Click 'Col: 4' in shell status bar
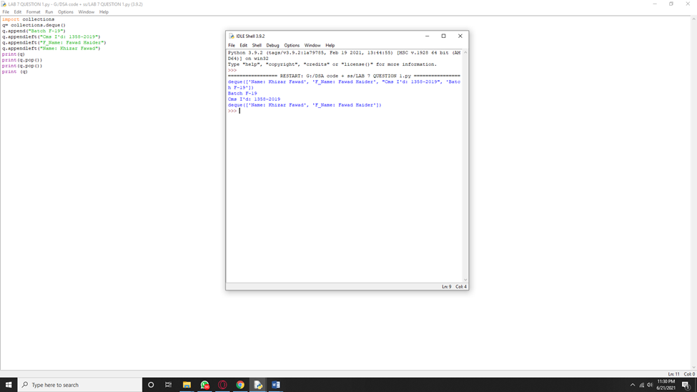Image resolution: width=697 pixels, height=392 pixels. 461,287
